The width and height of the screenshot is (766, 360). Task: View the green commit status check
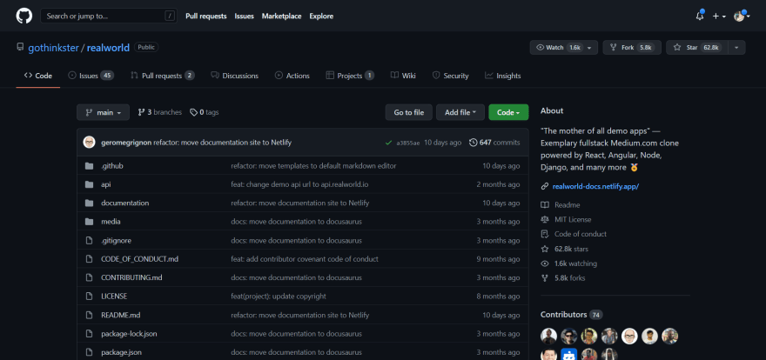pos(388,143)
